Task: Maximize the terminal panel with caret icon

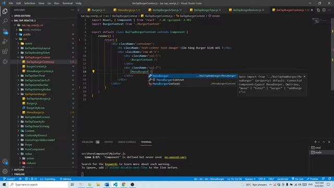Action: click(x=324, y=142)
